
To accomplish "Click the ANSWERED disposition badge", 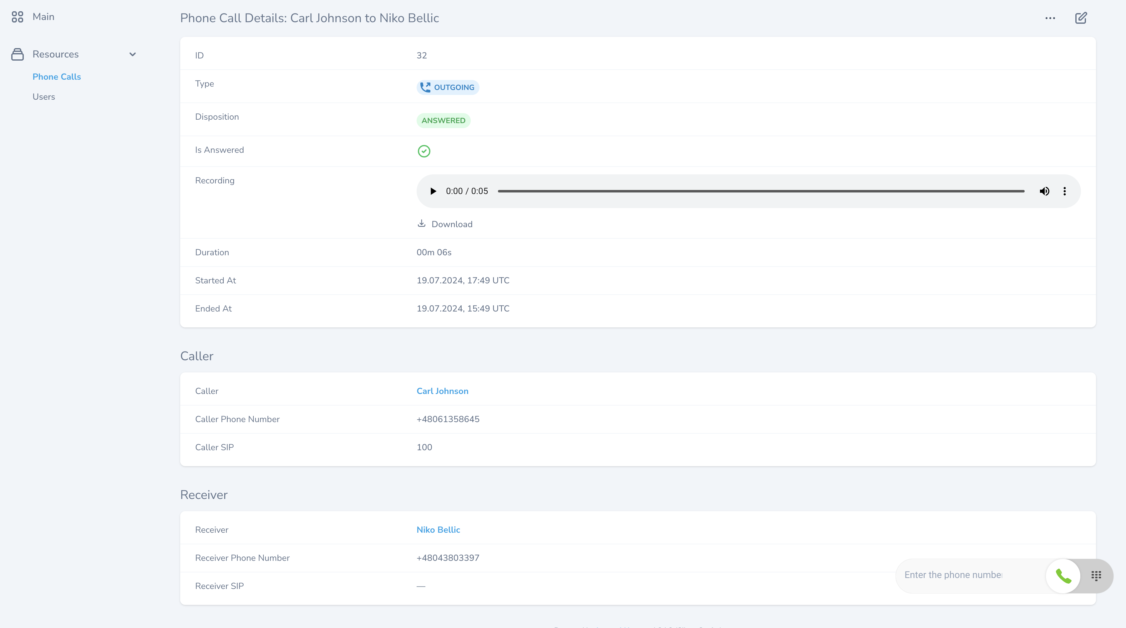I will coord(443,121).
